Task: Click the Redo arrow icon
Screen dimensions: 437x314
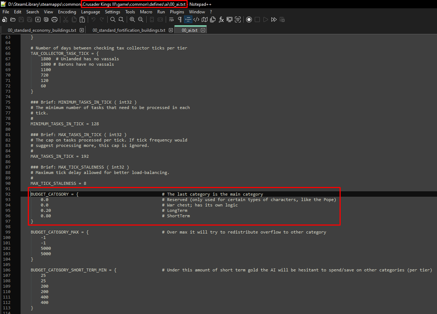Action: (x=102, y=19)
